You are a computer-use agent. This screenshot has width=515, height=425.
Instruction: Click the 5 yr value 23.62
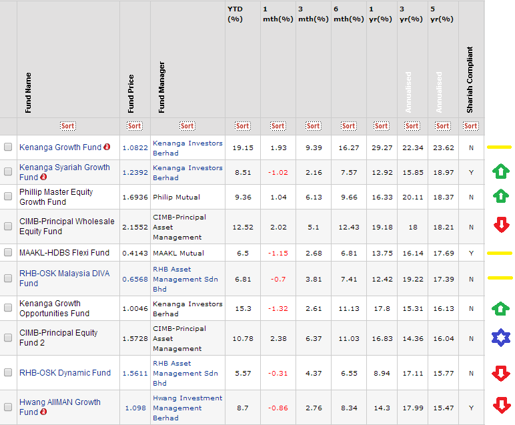pyautogui.click(x=444, y=148)
